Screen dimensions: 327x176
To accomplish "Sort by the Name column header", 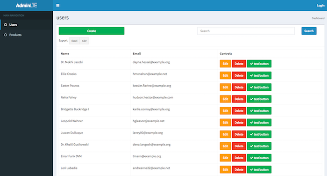I will click(65, 54).
